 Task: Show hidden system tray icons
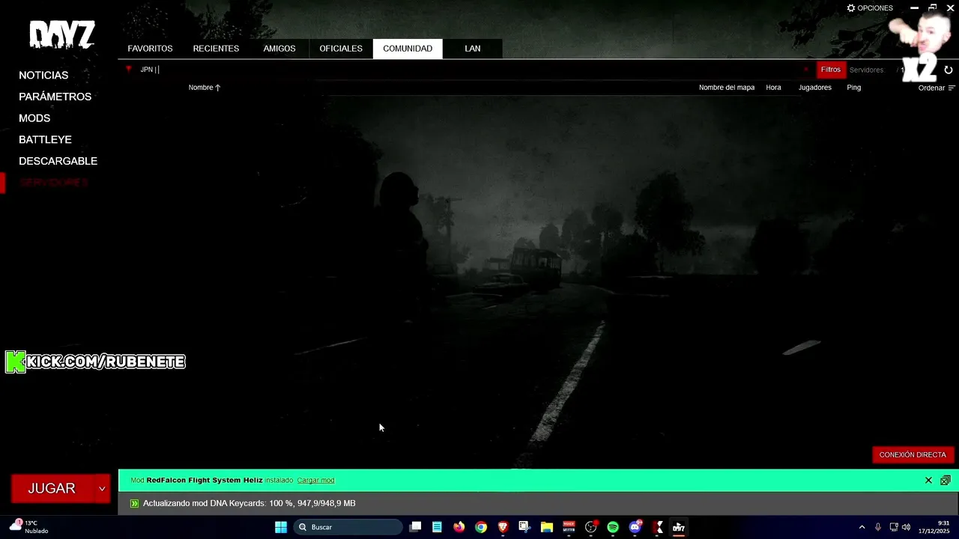(x=862, y=527)
